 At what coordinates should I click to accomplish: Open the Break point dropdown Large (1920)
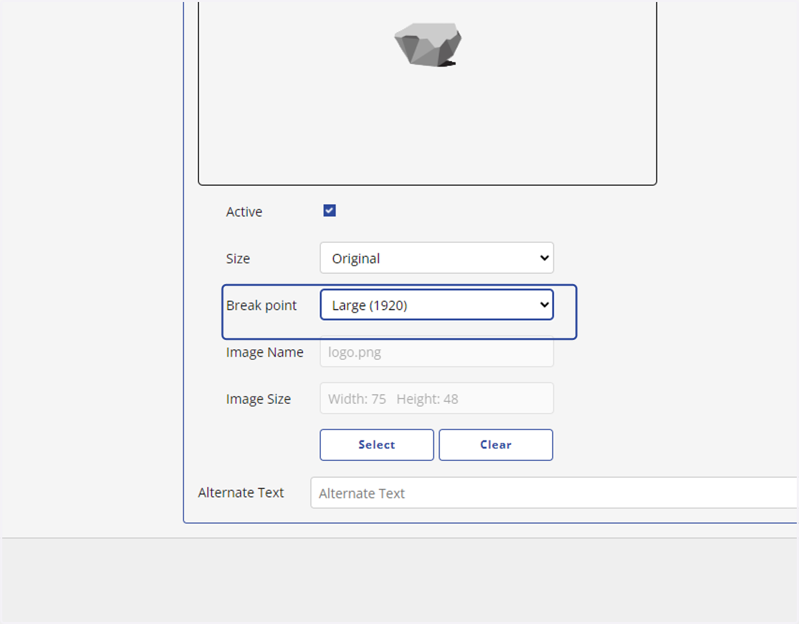click(437, 305)
